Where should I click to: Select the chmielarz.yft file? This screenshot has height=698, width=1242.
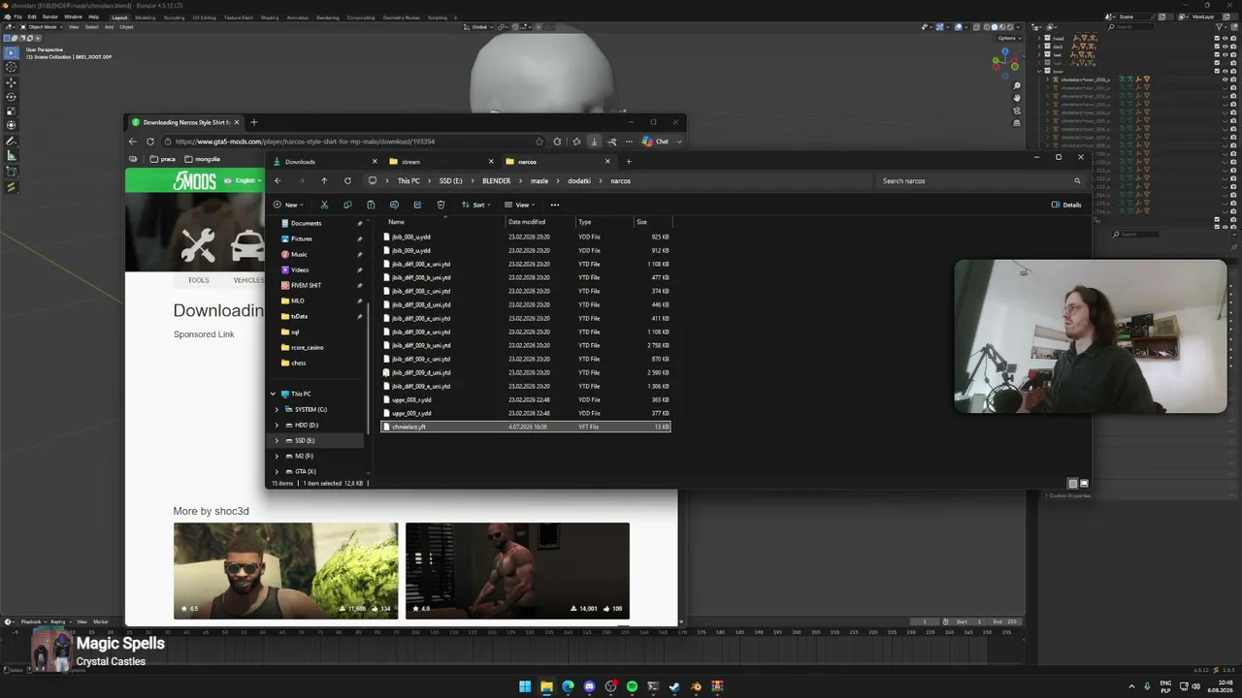(526, 427)
